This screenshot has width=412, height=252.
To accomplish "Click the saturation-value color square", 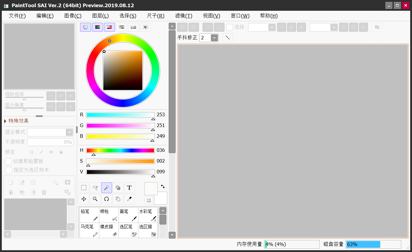I will 123,71.
